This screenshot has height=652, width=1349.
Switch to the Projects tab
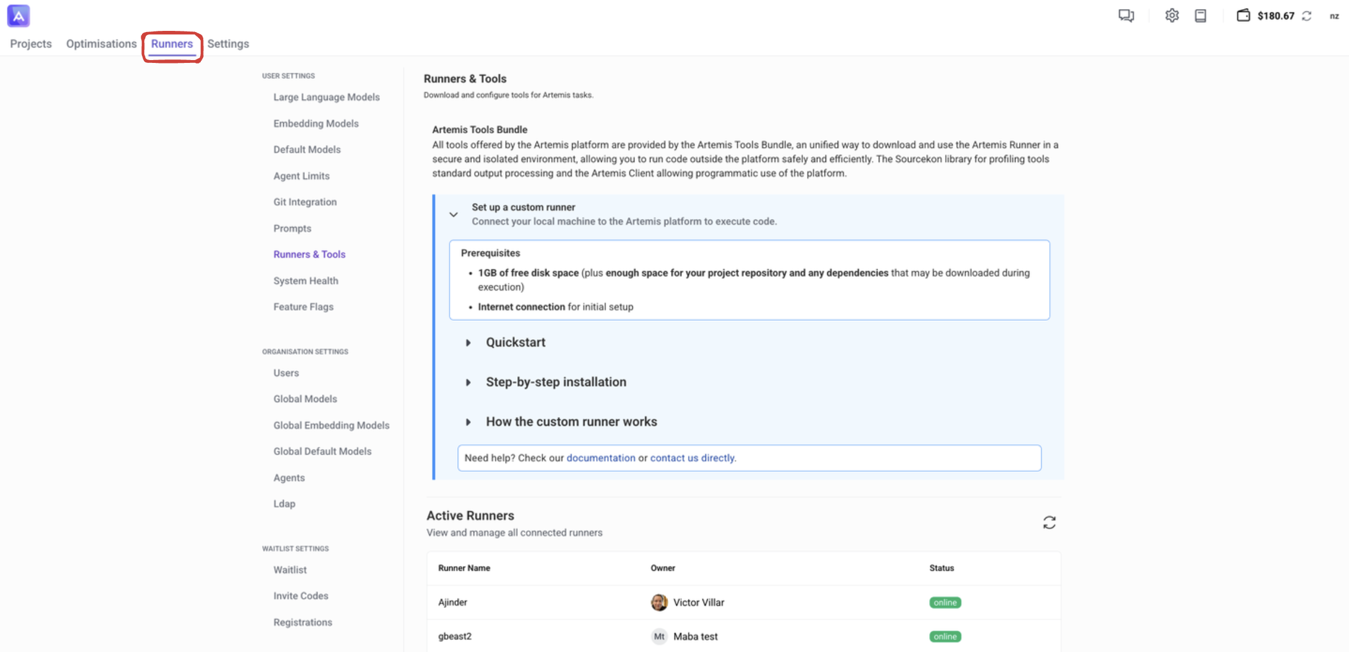[31, 44]
